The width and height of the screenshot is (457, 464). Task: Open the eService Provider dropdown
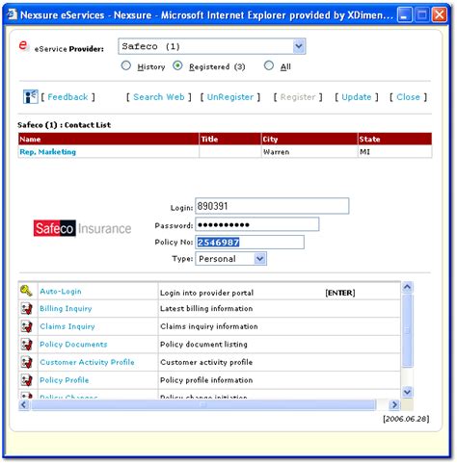pyautogui.click(x=299, y=46)
